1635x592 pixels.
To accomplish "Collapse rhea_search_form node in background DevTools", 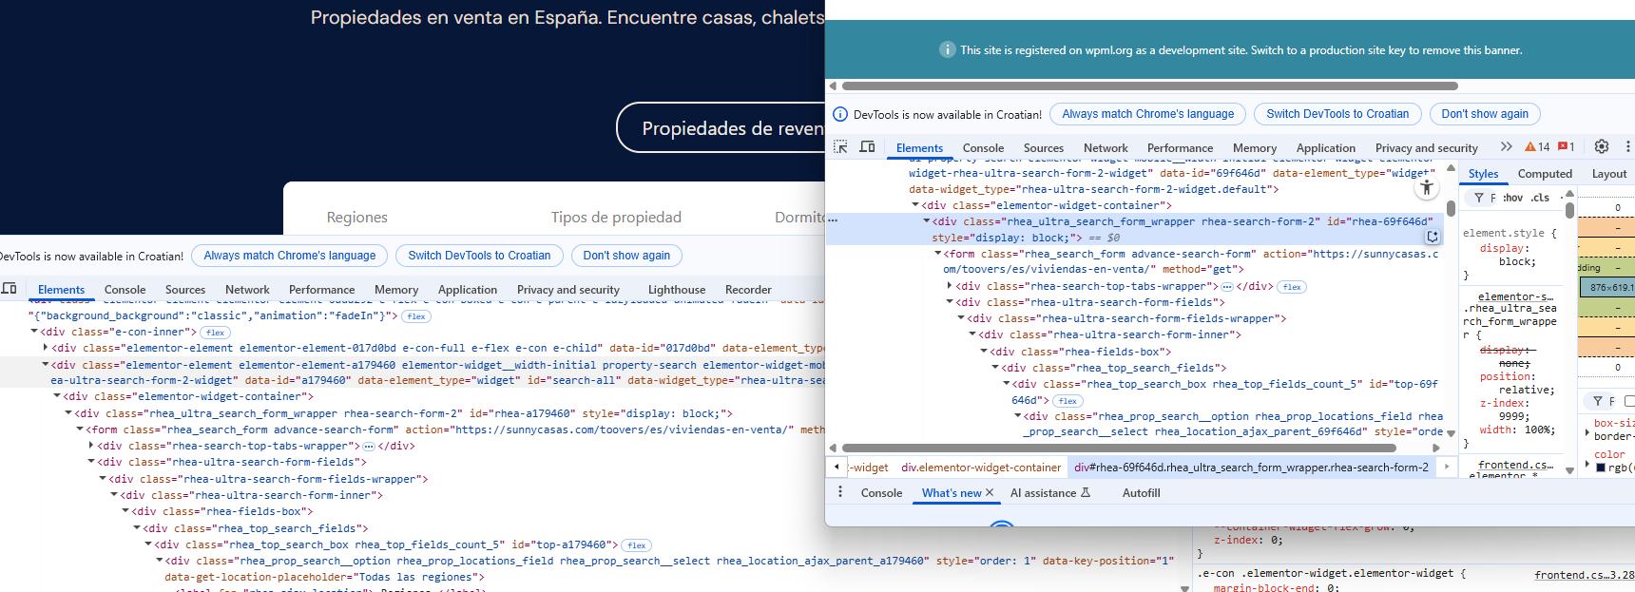I will point(79,430).
